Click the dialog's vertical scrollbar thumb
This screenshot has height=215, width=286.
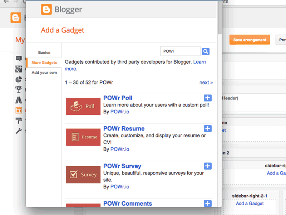point(220,17)
